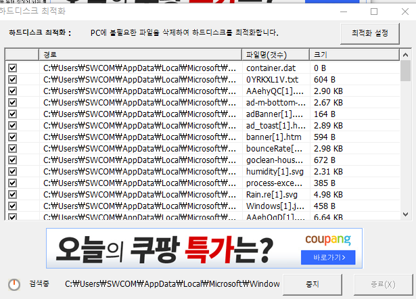Sort by the 파일명(갯수) column header

[276, 55]
